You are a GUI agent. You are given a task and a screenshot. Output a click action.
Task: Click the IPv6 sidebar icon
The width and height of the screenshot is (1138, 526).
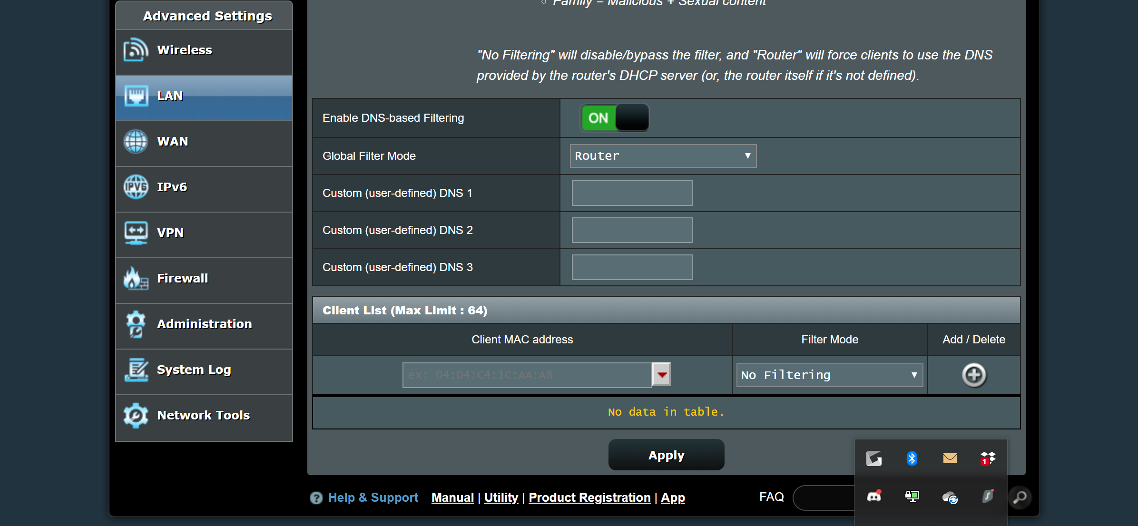click(x=136, y=187)
